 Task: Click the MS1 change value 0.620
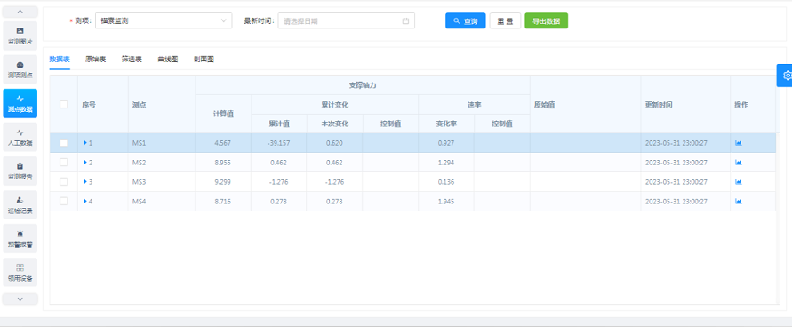[x=334, y=143]
